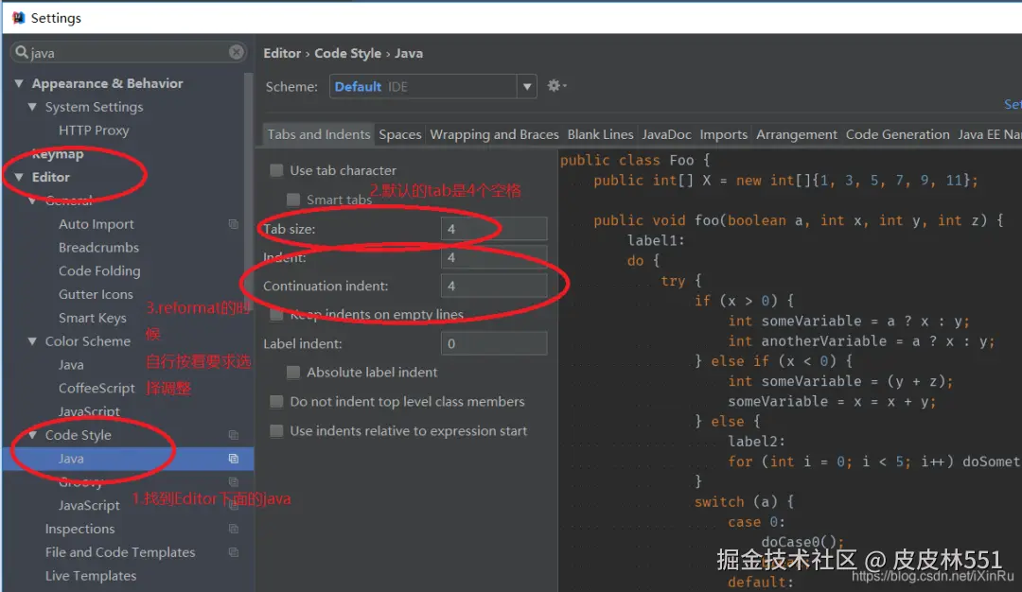Click Editor in the breadcrumb path
Viewport: 1022px width, 592px height.
pyautogui.click(x=282, y=53)
